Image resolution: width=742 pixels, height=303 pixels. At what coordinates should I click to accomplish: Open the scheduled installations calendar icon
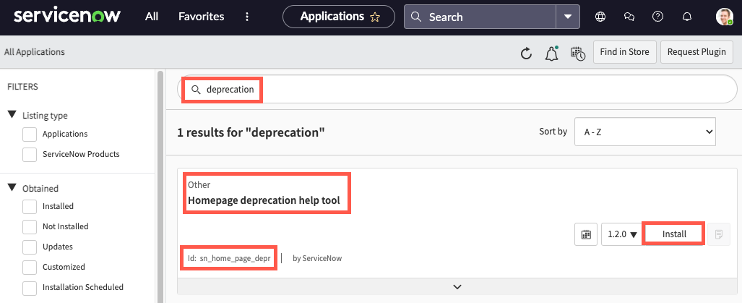[x=577, y=54]
